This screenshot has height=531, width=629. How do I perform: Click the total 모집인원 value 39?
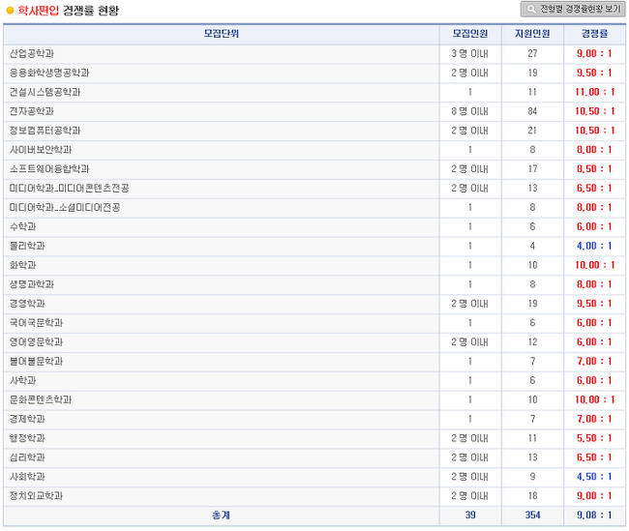(470, 516)
